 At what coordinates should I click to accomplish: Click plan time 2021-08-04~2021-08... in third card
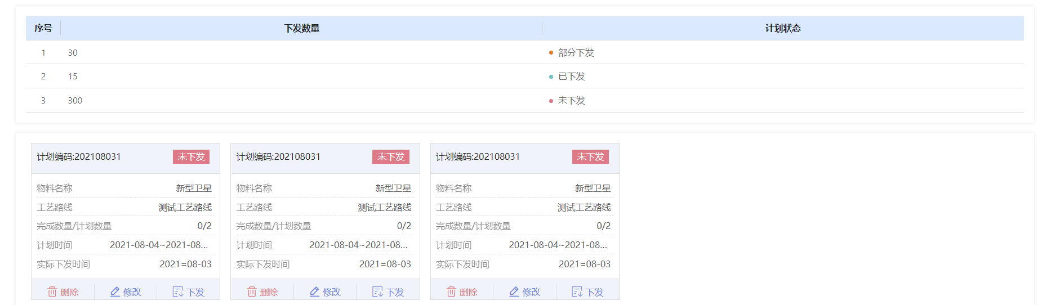tap(558, 245)
